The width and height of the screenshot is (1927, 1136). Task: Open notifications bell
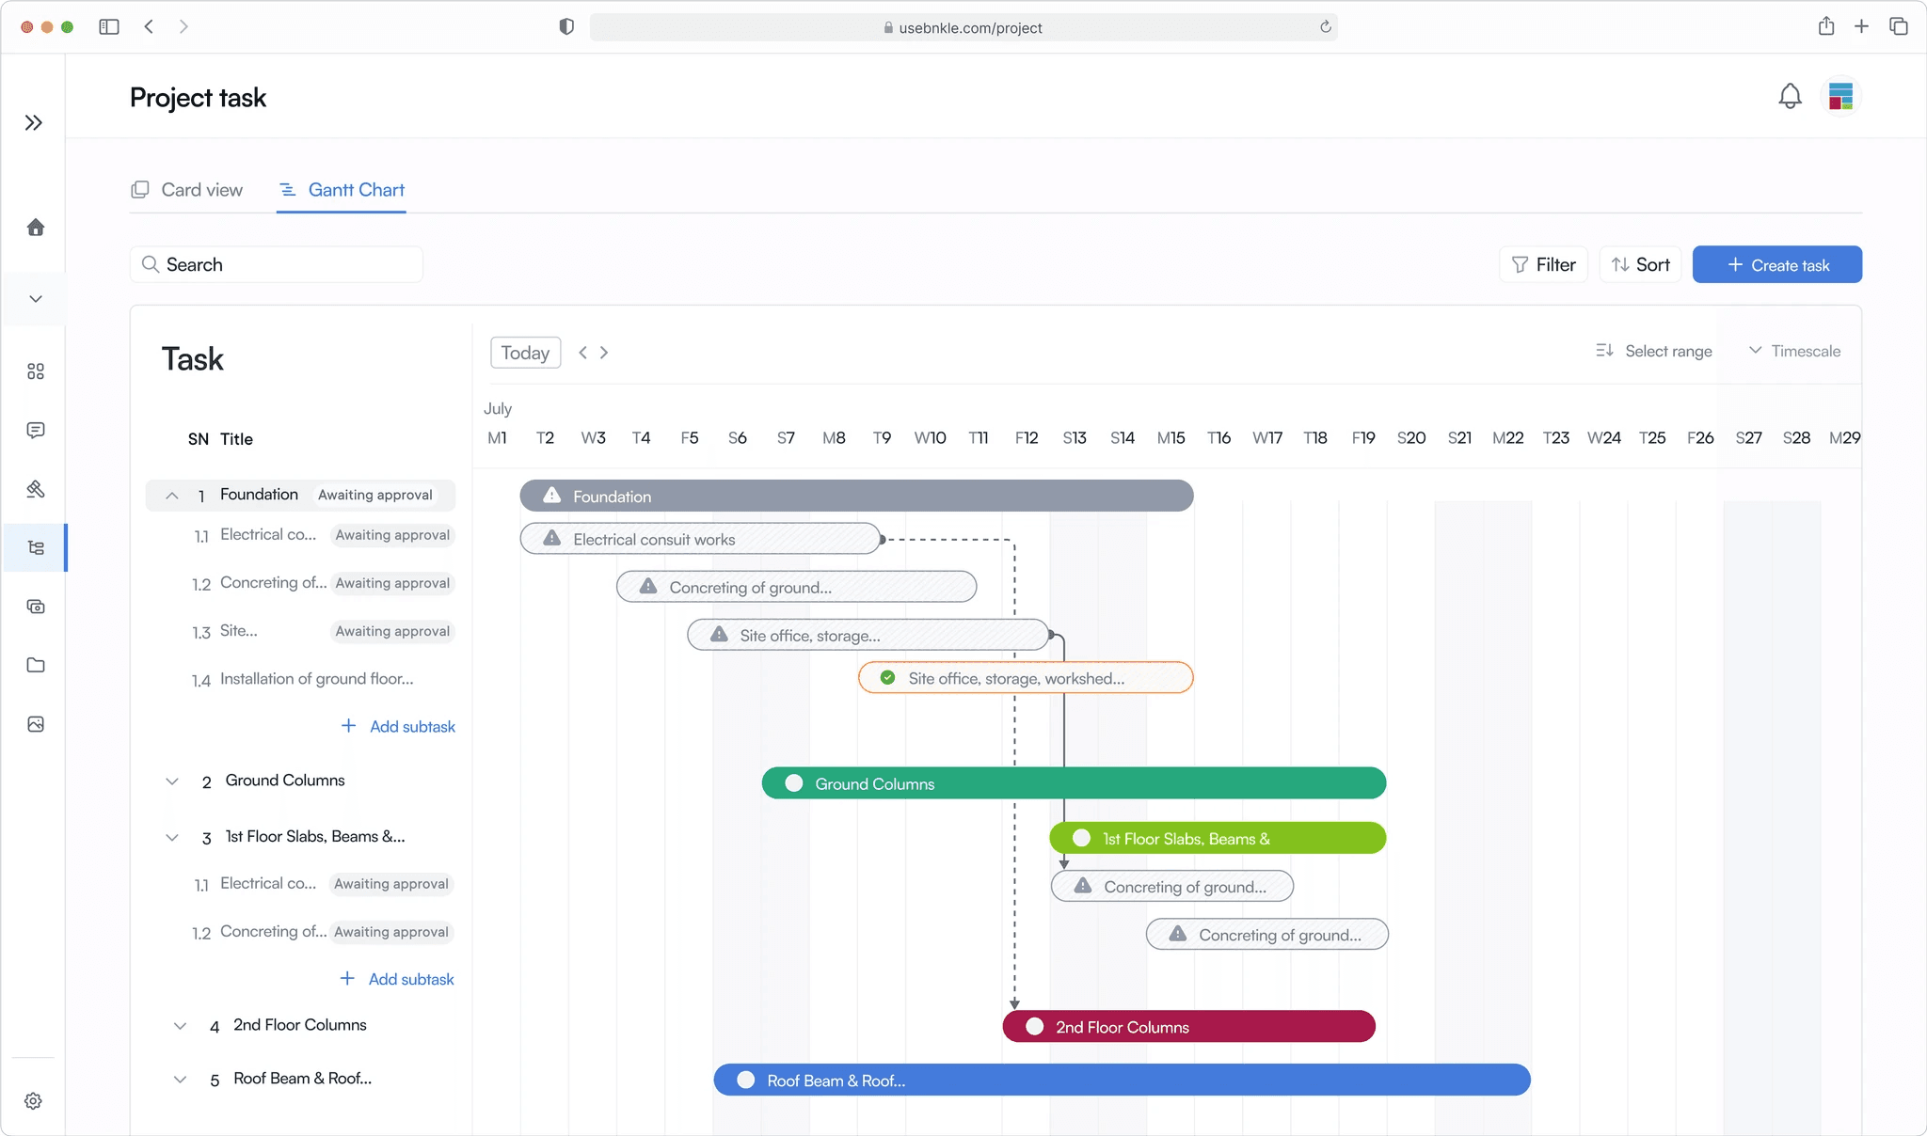pyautogui.click(x=1790, y=96)
